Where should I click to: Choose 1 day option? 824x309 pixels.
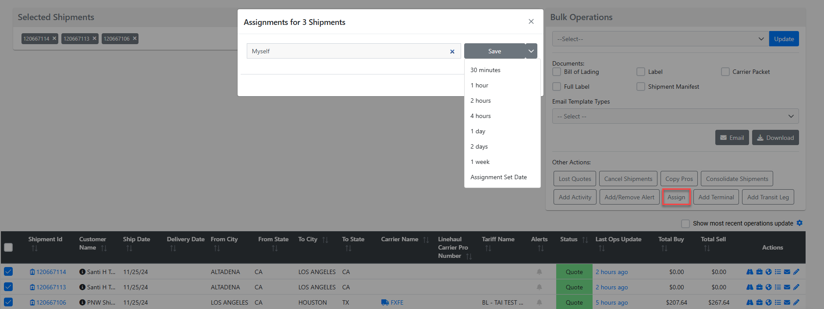(502, 131)
